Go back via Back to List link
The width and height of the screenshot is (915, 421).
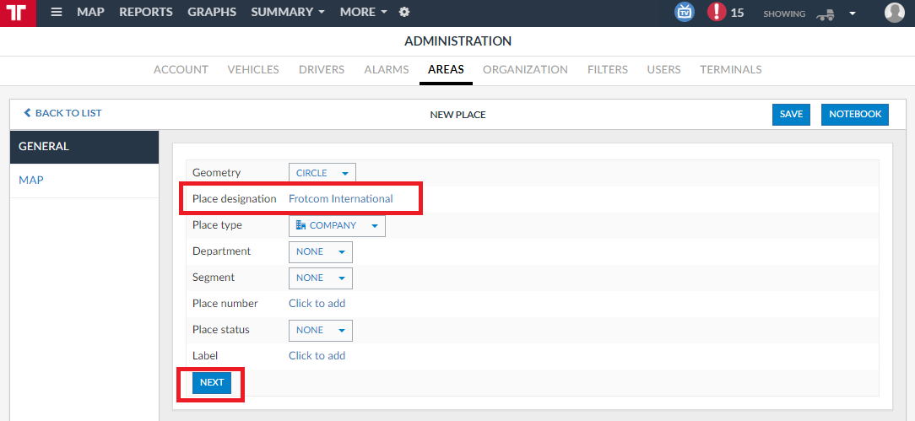point(62,113)
